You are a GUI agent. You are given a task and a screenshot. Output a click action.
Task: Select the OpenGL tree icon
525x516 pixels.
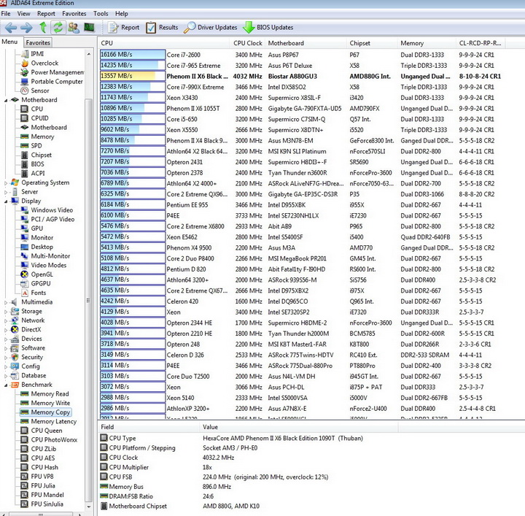tap(25, 274)
